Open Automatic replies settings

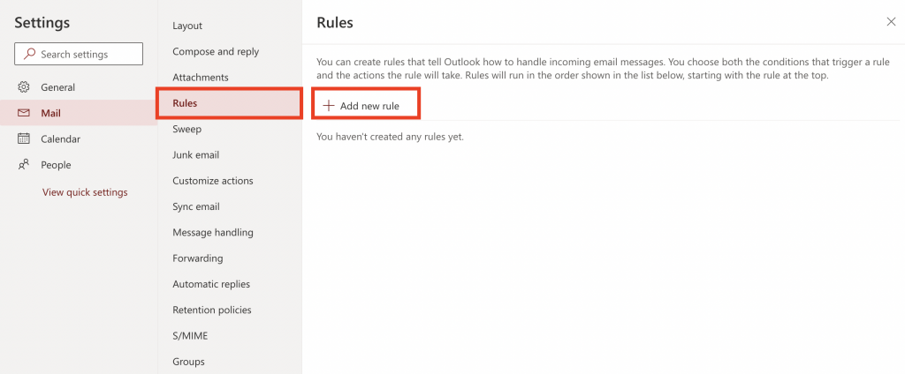(211, 284)
